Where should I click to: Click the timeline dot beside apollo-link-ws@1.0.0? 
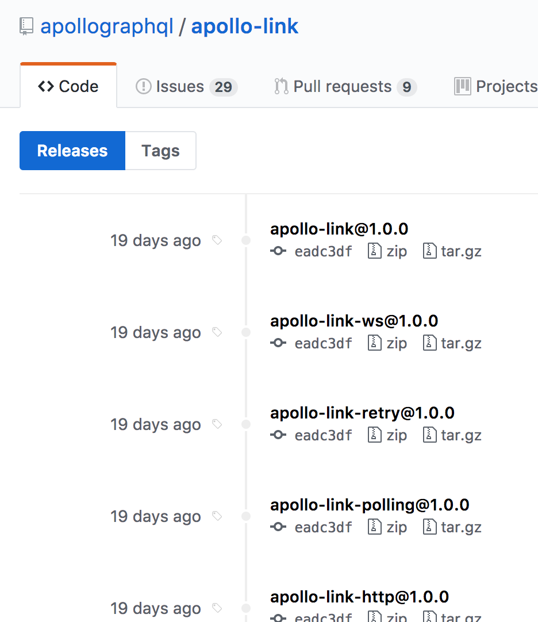246,332
